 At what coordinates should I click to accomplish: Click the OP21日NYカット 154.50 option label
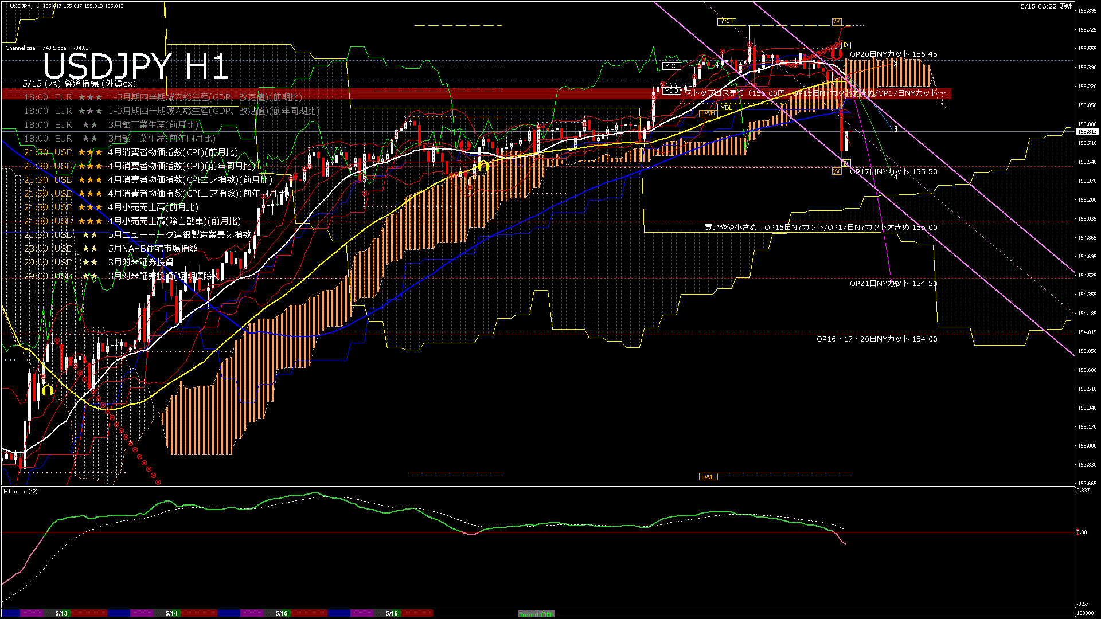click(893, 284)
